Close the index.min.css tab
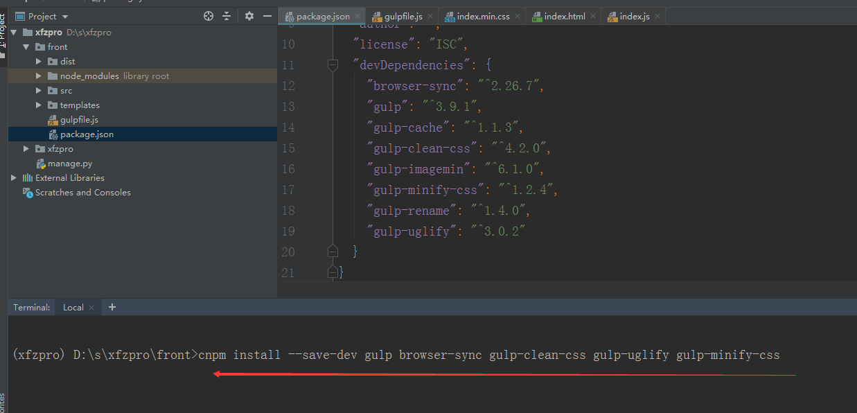This screenshot has width=857, height=413. pyautogui.click(x=518, y=17)
